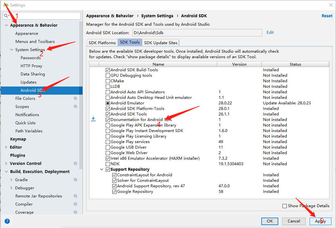Screen dimensions: 336x228
Task: Check the NDK checkbox
Action: click(x=108, y=164)
